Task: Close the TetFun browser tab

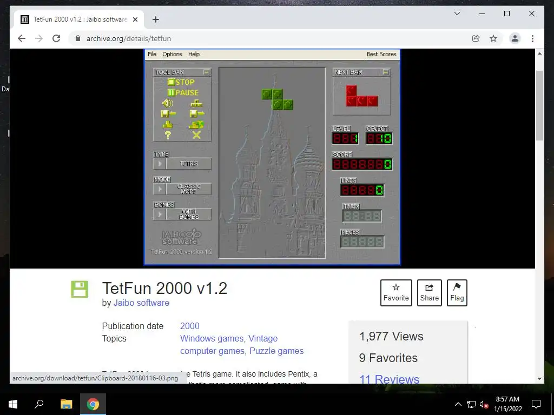Action: pyautogui.click(x=135, y=19)
